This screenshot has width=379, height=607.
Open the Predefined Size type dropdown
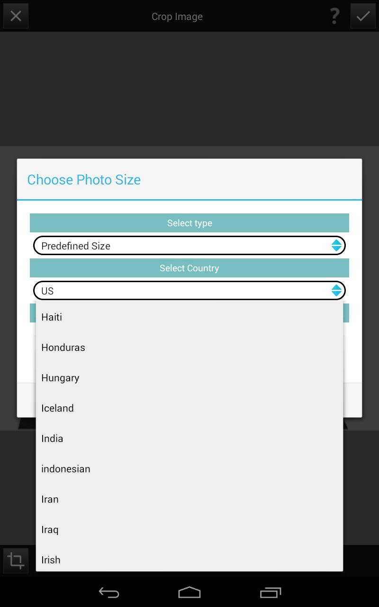[x=189, y=246]
